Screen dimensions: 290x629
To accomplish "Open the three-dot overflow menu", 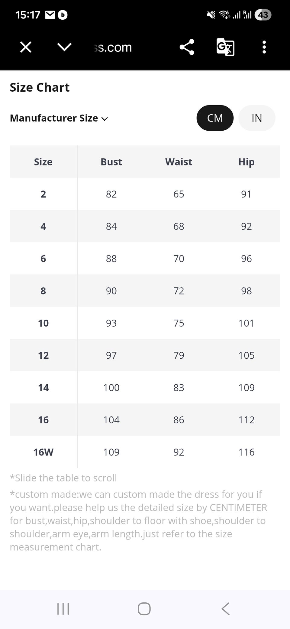I will [264, 47].
